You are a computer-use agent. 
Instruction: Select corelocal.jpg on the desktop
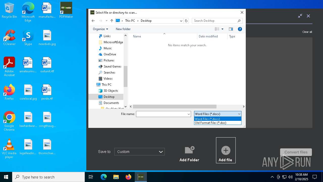pos(28,93)
